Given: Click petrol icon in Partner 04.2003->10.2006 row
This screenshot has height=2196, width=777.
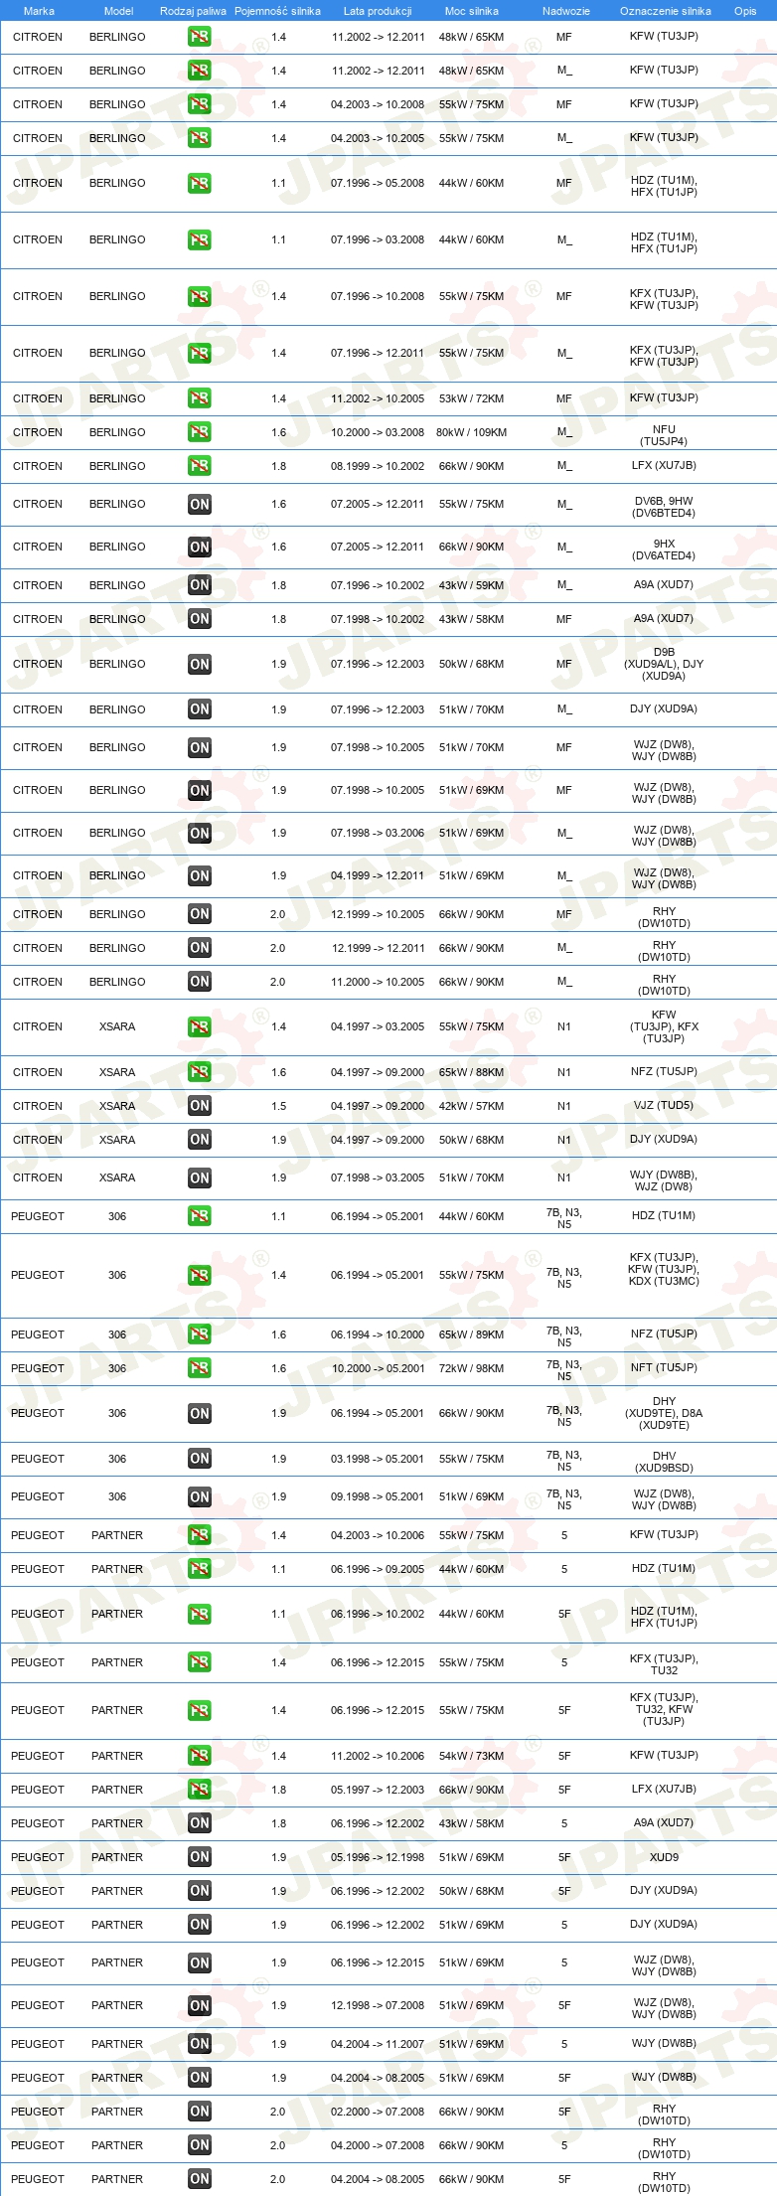Looking at the screenshot, I should (x=200, y=1535).
